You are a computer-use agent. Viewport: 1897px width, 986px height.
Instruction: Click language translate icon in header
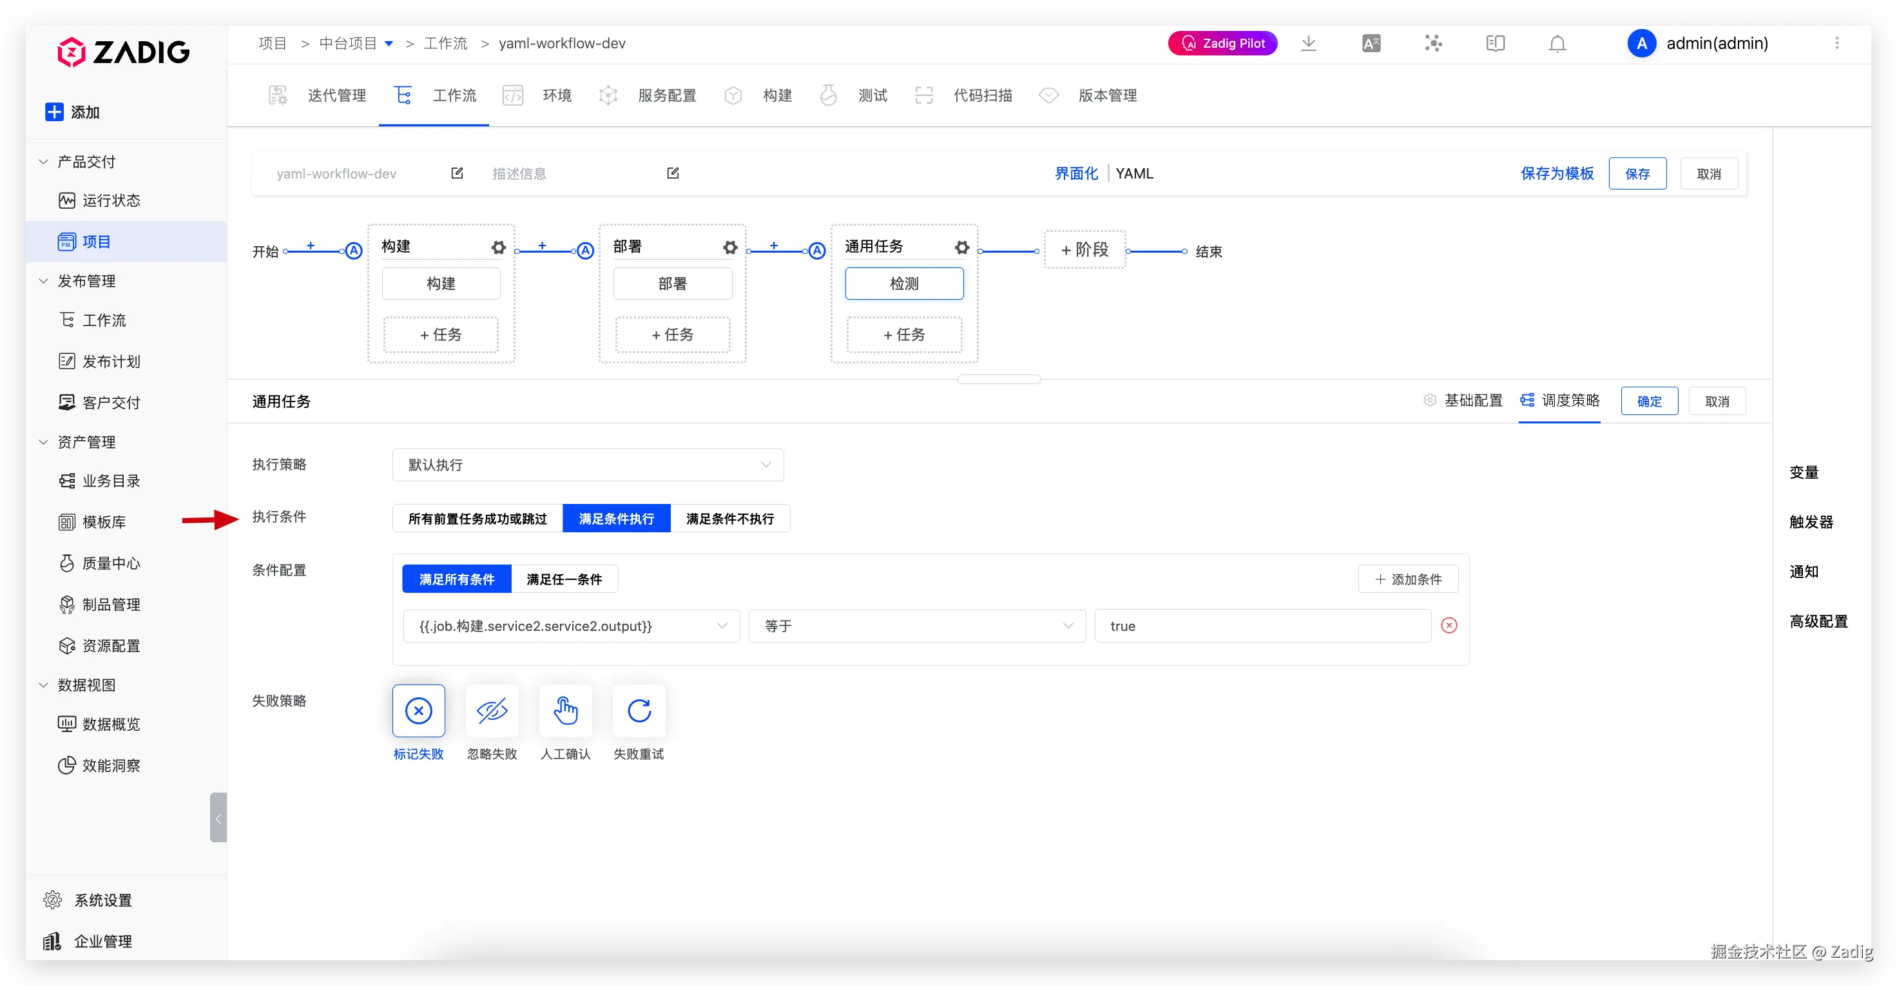(1371, 43)
